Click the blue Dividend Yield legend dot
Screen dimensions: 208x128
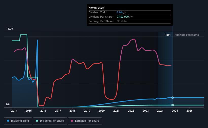8,121
